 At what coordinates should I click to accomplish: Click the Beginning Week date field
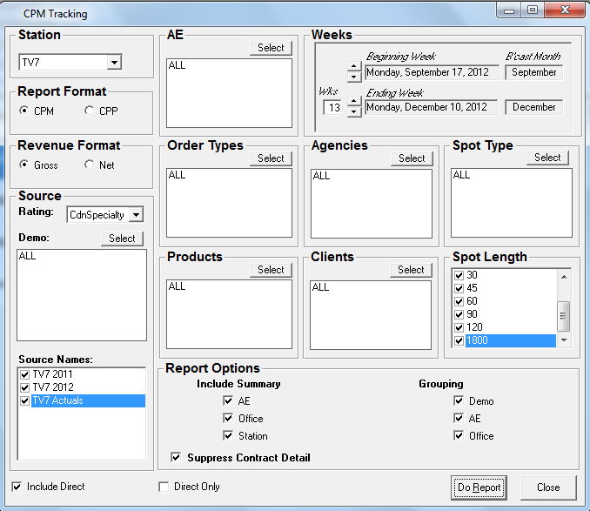point(432,72)
